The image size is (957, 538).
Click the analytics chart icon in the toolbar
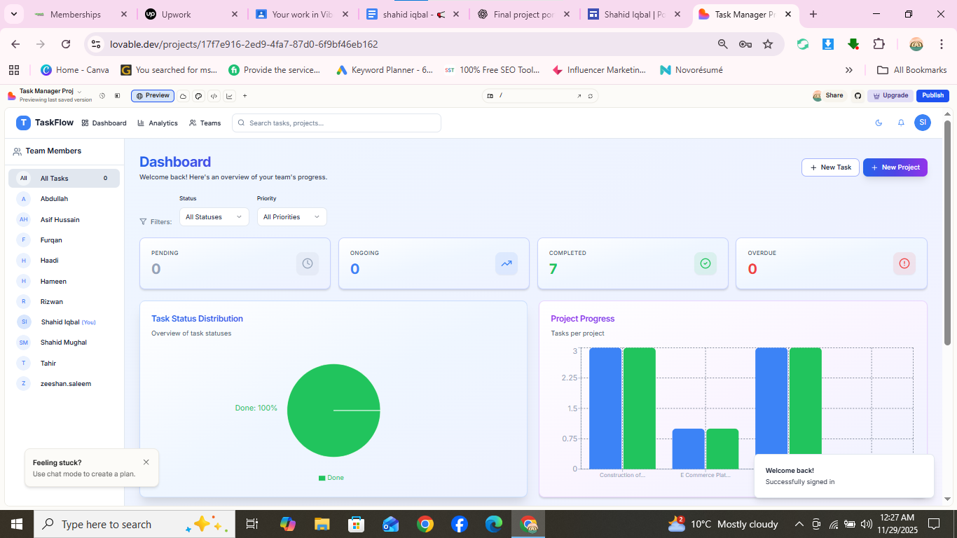tap(229, 96)
